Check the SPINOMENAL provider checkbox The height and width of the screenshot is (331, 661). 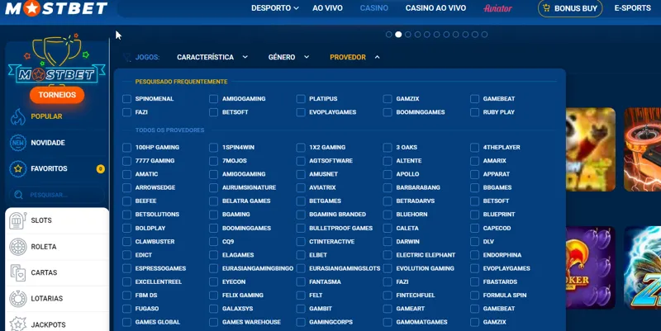tap(126, 99)
